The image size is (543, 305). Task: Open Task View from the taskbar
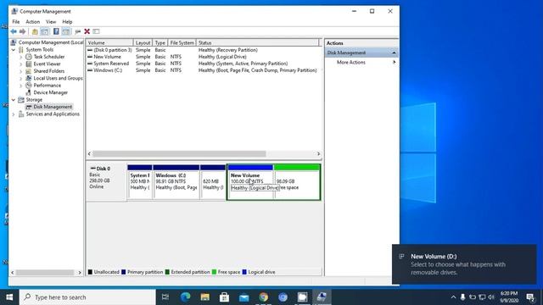click(165, 297)
